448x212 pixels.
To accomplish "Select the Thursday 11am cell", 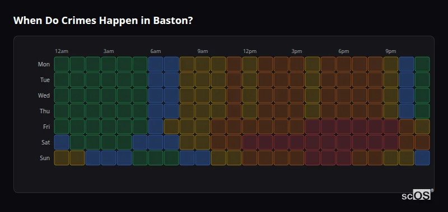I will [x=234, y=111].
